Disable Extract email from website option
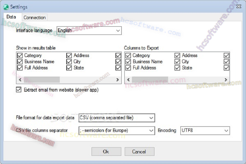Screen dimensions: 246x164 pyautogui.click(x=19, y=90)
